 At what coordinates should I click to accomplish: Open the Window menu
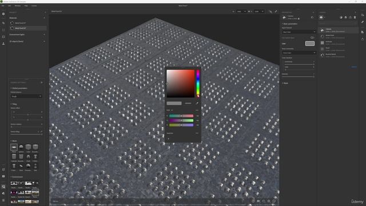coord(18,6)
